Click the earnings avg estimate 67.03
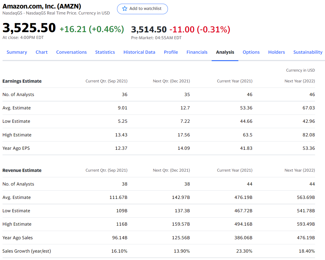 coord(309,108)
